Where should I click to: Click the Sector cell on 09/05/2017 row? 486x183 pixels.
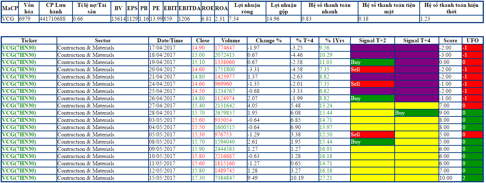(x=103, y=149)
